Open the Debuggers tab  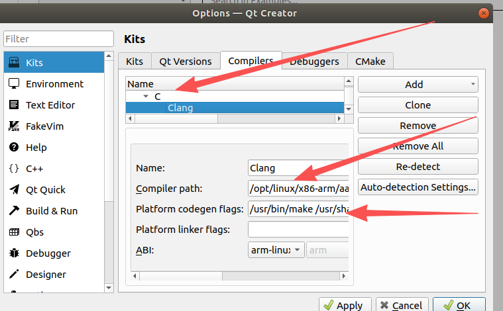click(314, 61)
